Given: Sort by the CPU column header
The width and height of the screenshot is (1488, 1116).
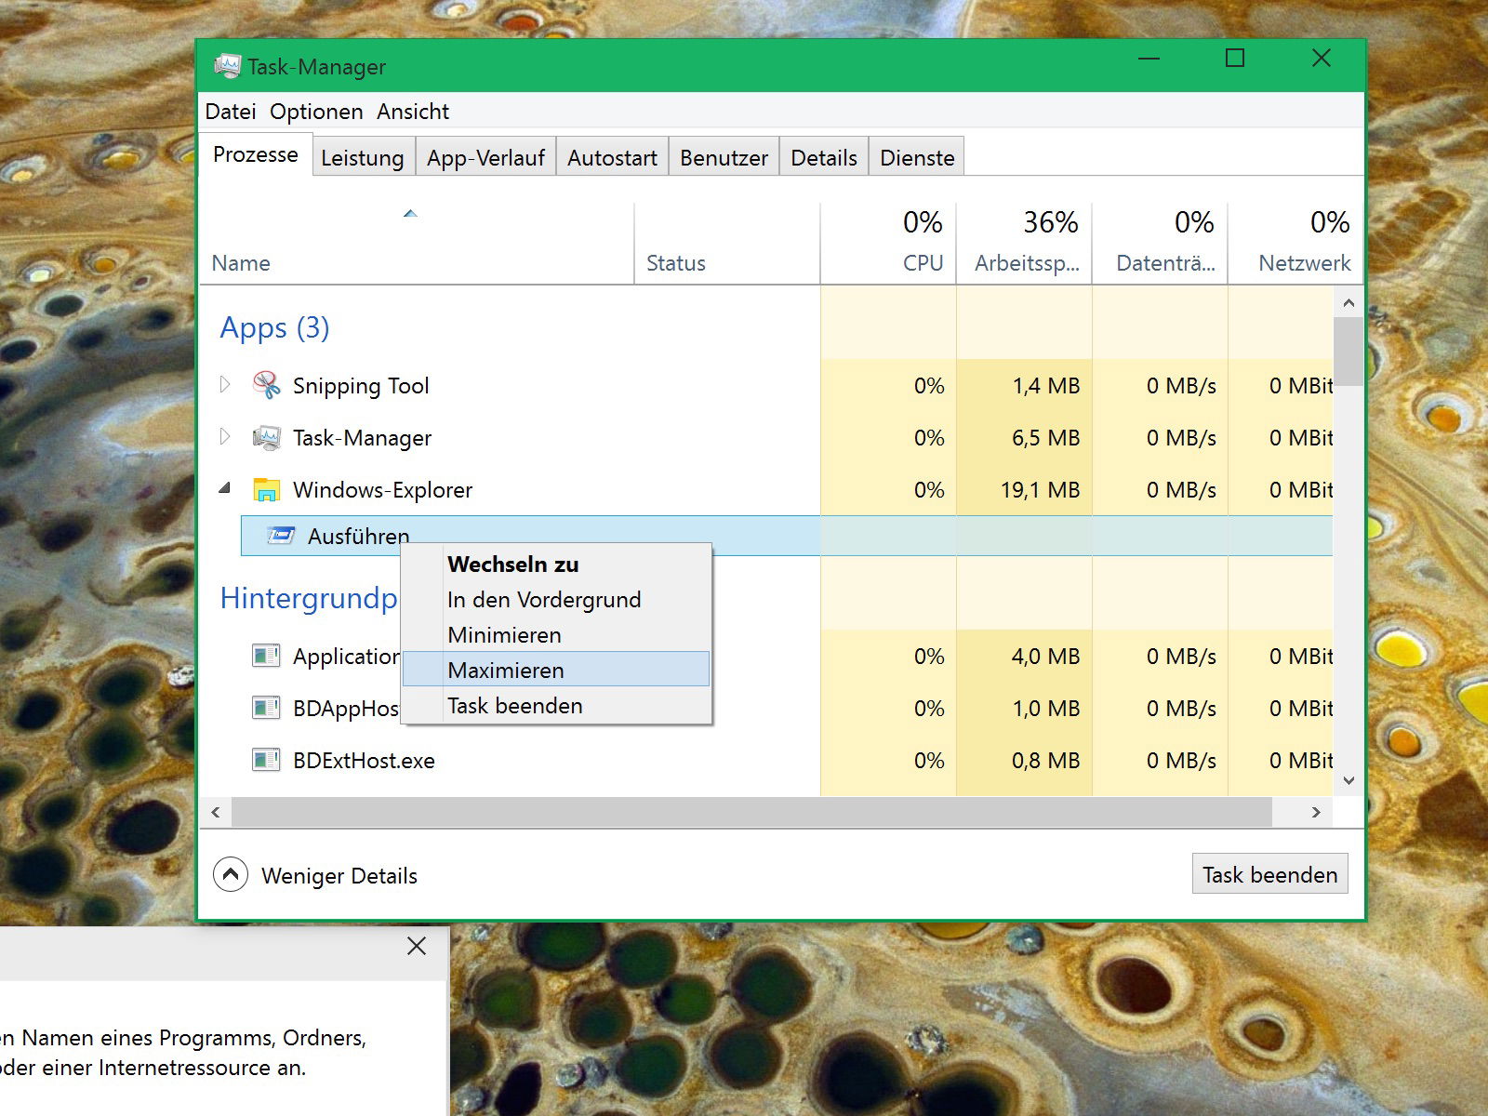Looking at the screenshot, I should point(888,244).
